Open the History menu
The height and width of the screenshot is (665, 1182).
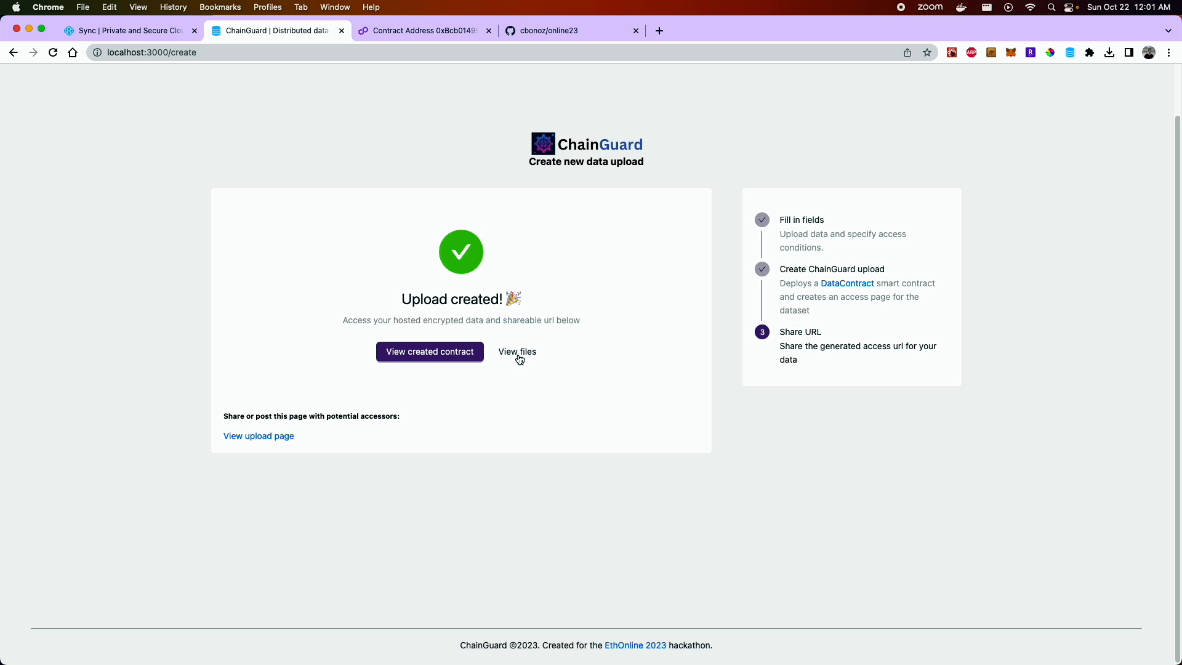pos(173,7)
